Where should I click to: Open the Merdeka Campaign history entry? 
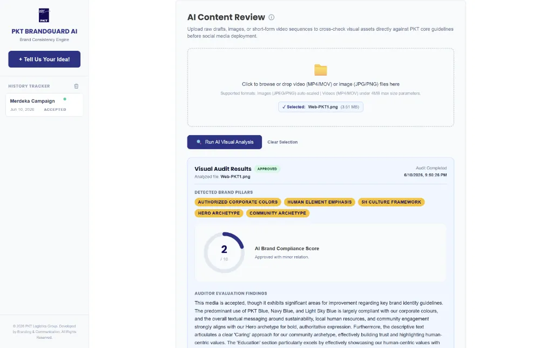pos(44,105)
